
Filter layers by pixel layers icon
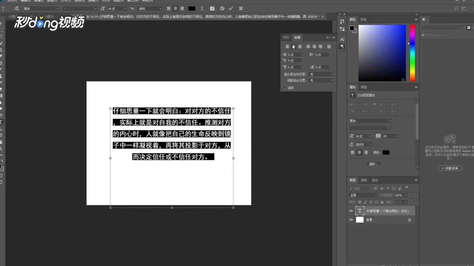(x=375, y=189)
